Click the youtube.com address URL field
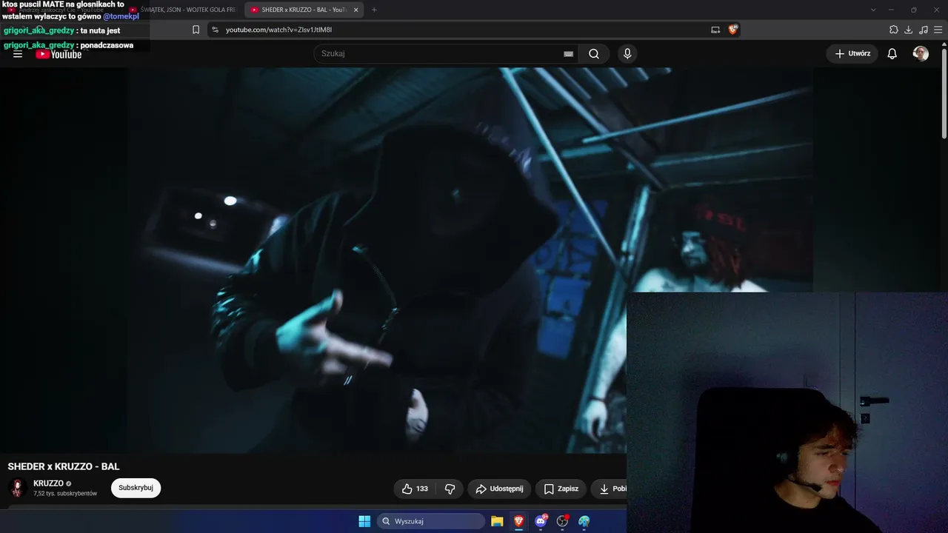948x533 pixels. (278, 30)
